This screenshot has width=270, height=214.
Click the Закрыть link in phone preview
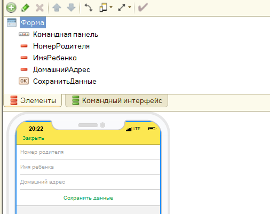(33, 138)
